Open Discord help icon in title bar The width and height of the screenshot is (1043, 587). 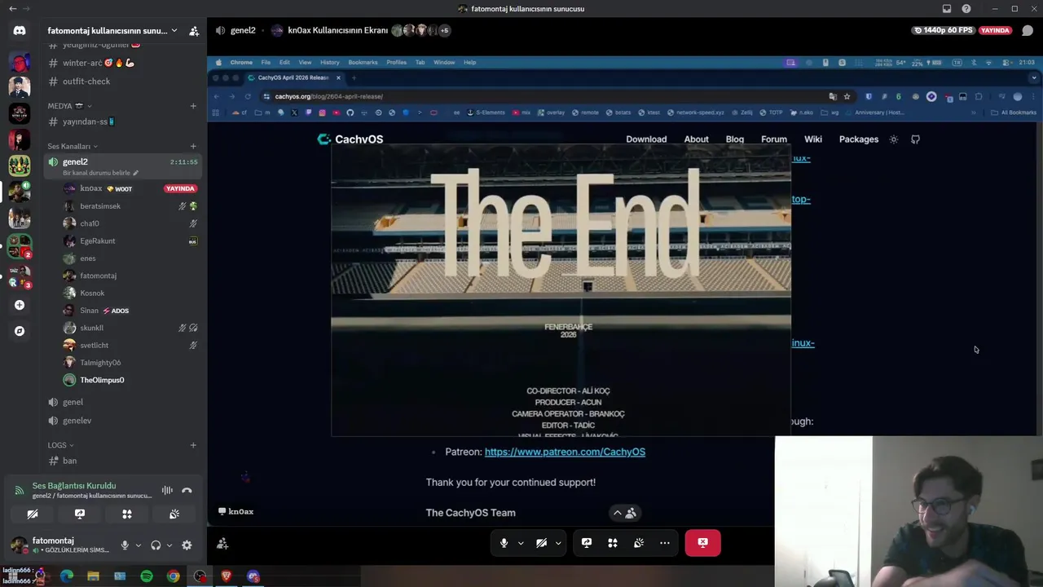[966, 9]
